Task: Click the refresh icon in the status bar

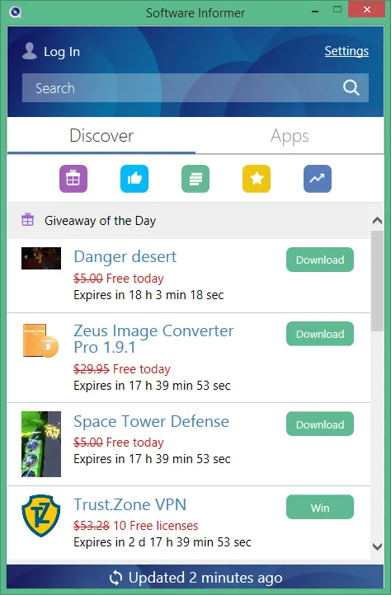Action: click(115, 579)
